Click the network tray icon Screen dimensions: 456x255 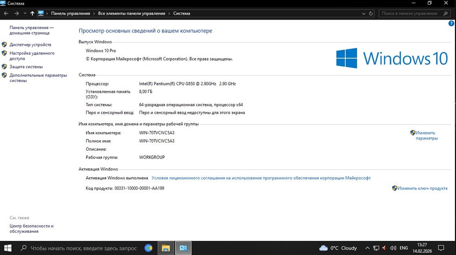(x=376, y=248)
